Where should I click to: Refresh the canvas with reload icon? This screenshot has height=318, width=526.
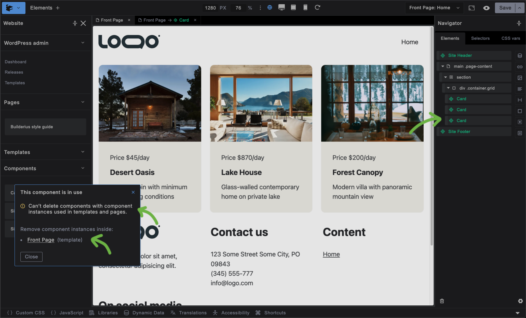(317, 8)
